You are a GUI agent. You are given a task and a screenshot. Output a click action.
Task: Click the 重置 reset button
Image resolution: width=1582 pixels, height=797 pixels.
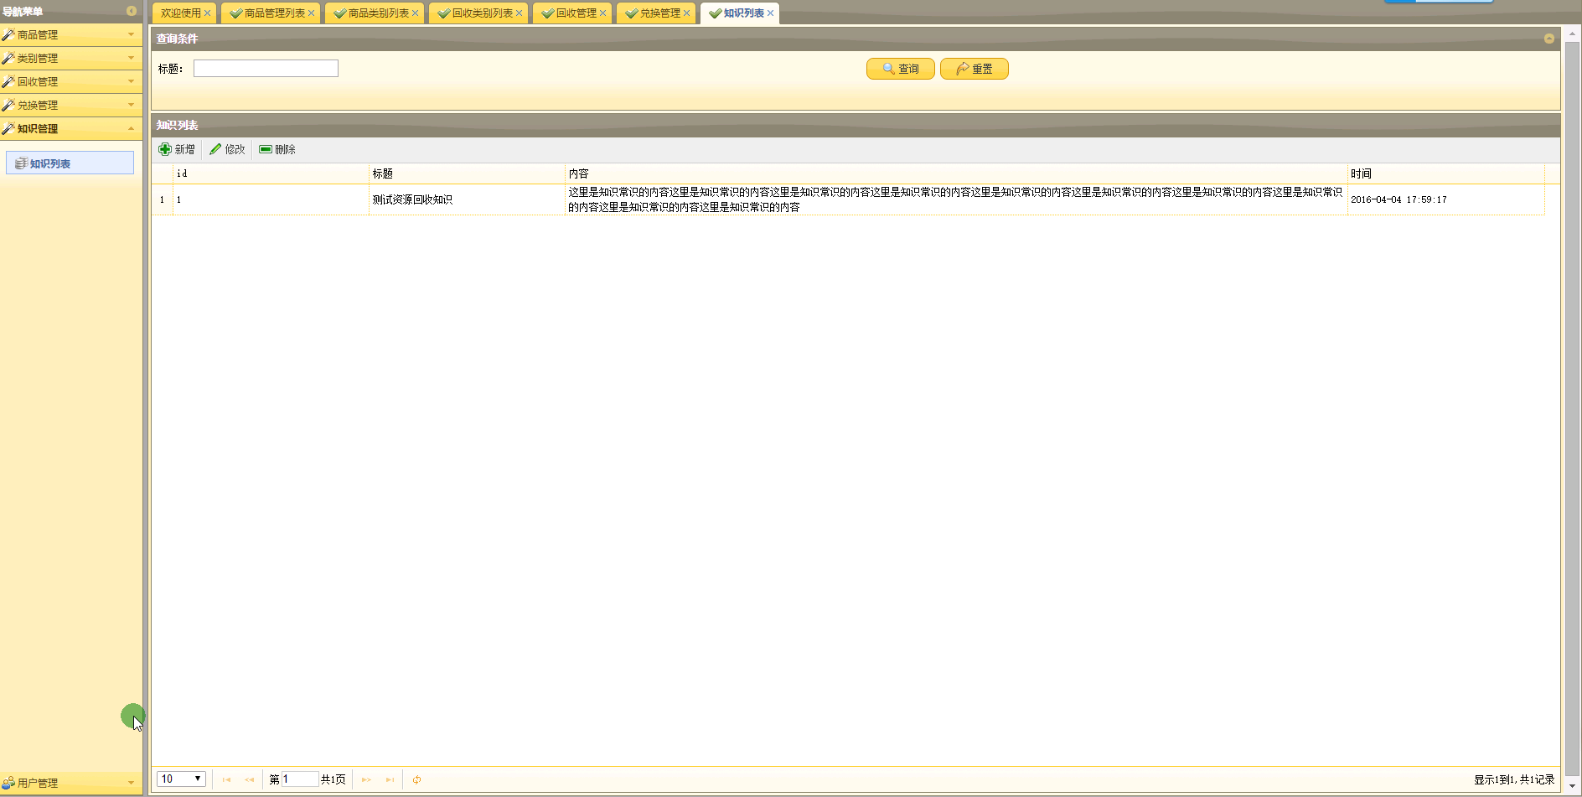point(975,69)
